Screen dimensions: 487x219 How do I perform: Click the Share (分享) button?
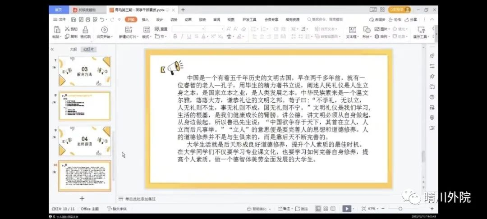coord(410,19)
